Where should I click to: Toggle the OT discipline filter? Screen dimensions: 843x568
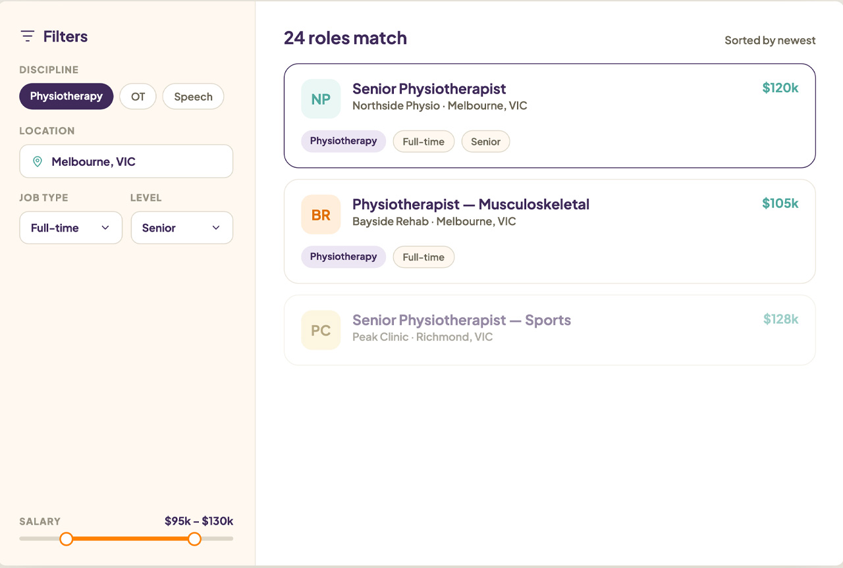tap(138, 96)
